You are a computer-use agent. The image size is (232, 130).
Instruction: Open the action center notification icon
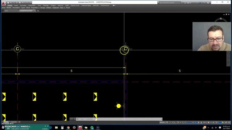pyautogui.click(x=220, y=127)
